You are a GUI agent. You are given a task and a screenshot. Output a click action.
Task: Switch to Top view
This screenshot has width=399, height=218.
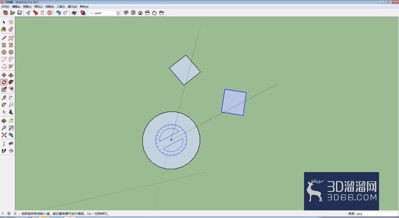tap(133, 13)
